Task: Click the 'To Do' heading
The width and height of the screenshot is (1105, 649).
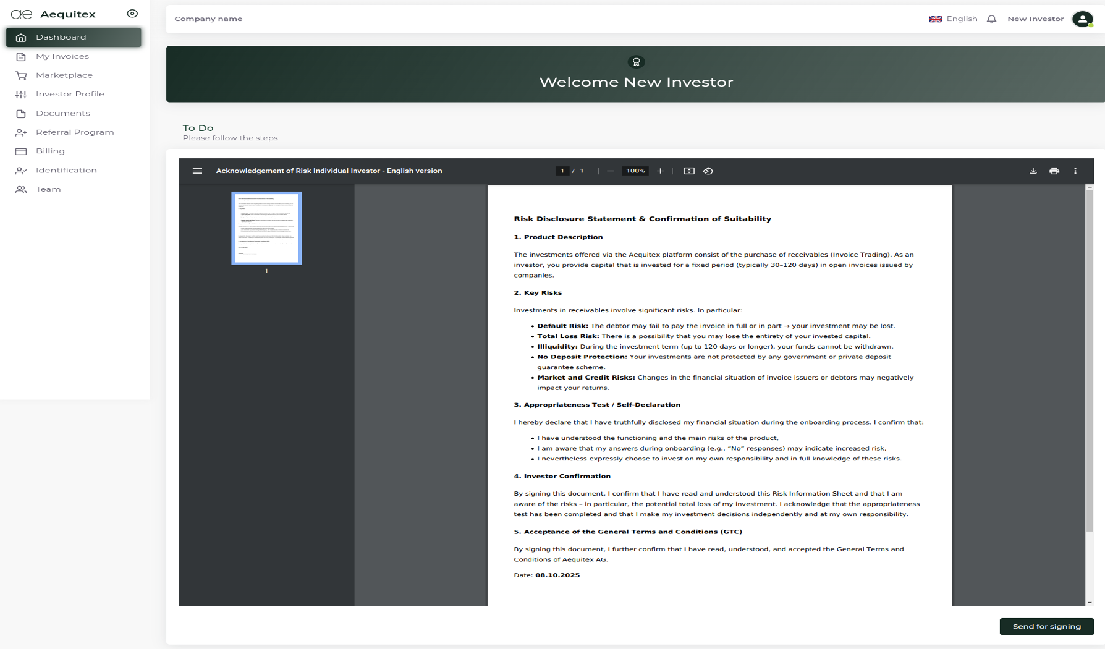Action: (x=198, y=128)
